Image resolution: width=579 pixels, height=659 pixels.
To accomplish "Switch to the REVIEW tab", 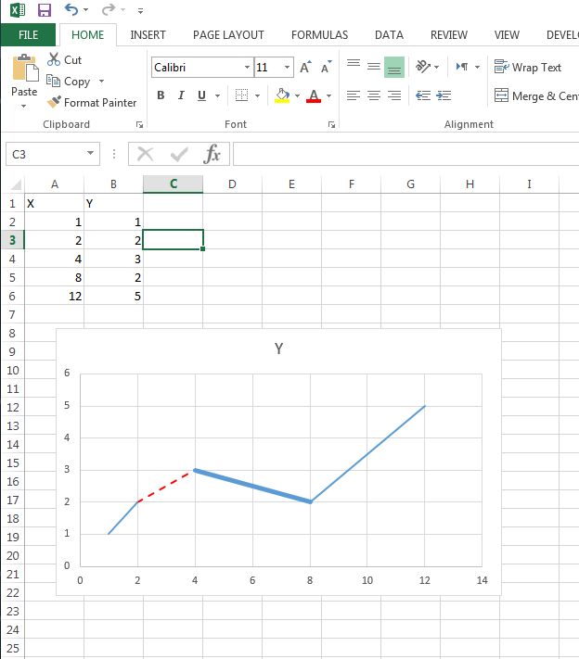I will [x=448, y=35].
